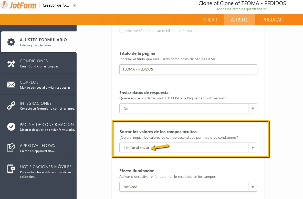The image size is (303, 199).
Task: Open the Creador de formularios selector
Action: point(59,5)
